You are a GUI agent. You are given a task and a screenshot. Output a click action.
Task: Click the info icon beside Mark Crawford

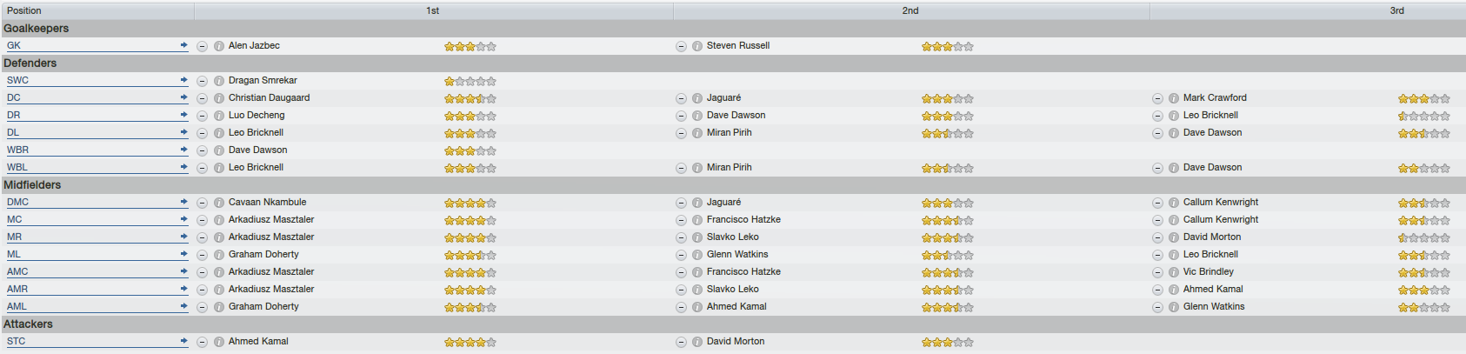click(1174, 98)
